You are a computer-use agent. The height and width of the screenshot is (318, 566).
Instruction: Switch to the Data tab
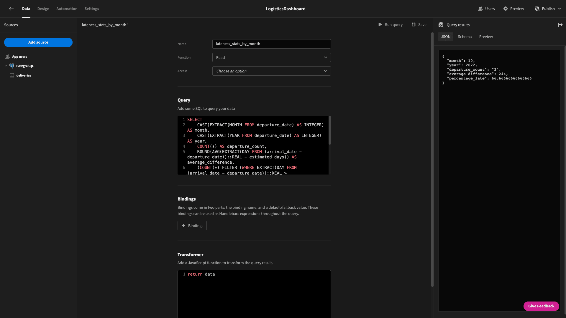click(x=26, y=9)
